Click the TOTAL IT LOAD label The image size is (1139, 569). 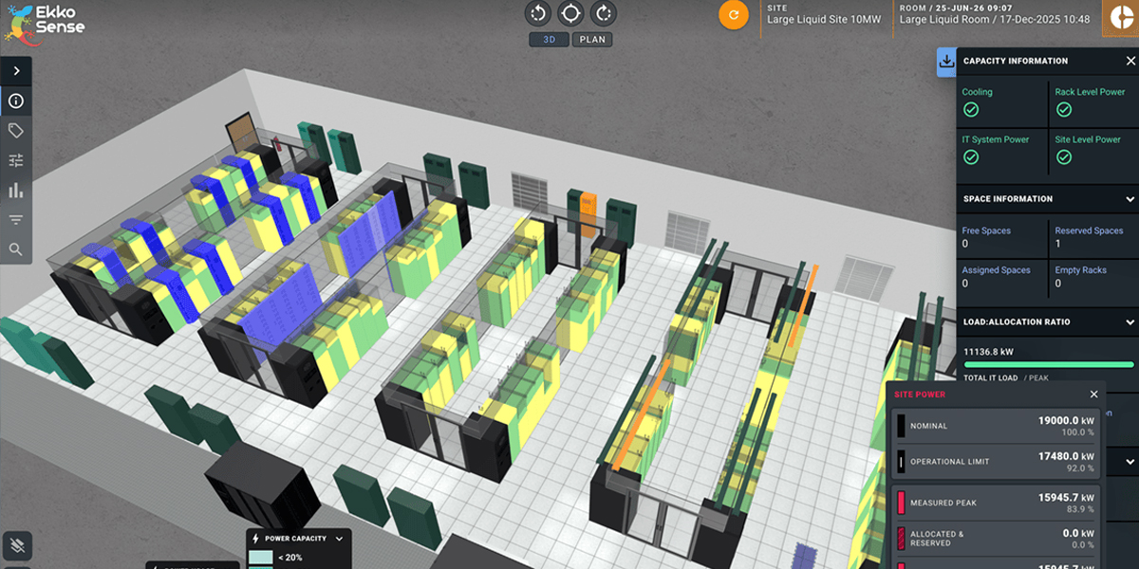coord(991,378)
